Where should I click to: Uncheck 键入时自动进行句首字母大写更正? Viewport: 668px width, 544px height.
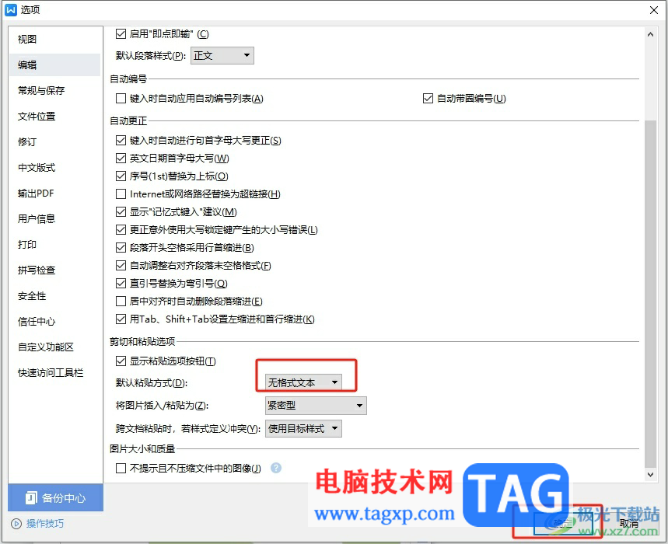point(121,140)
